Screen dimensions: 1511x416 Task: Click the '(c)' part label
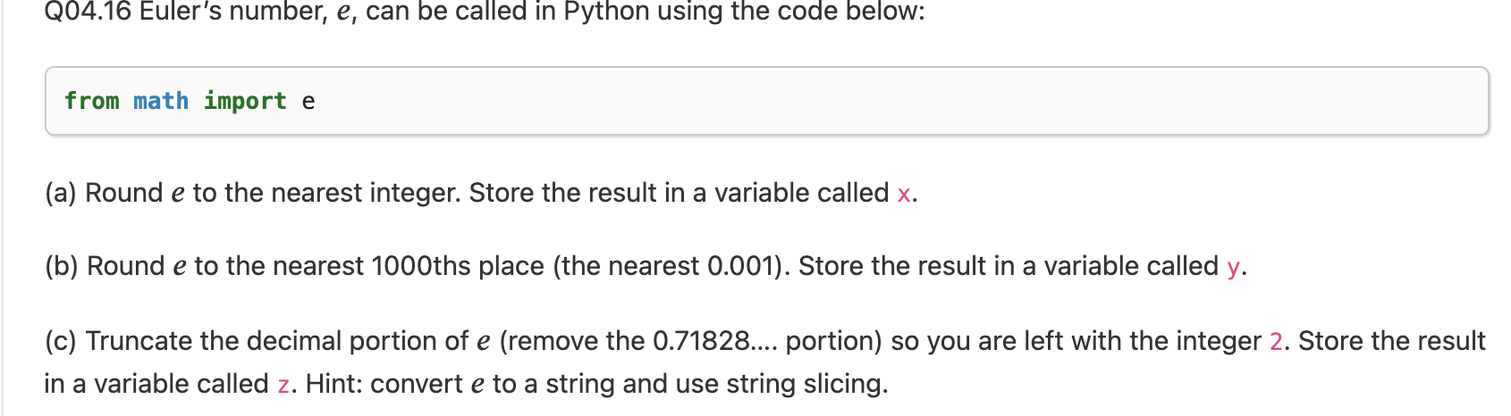[61, 341]
